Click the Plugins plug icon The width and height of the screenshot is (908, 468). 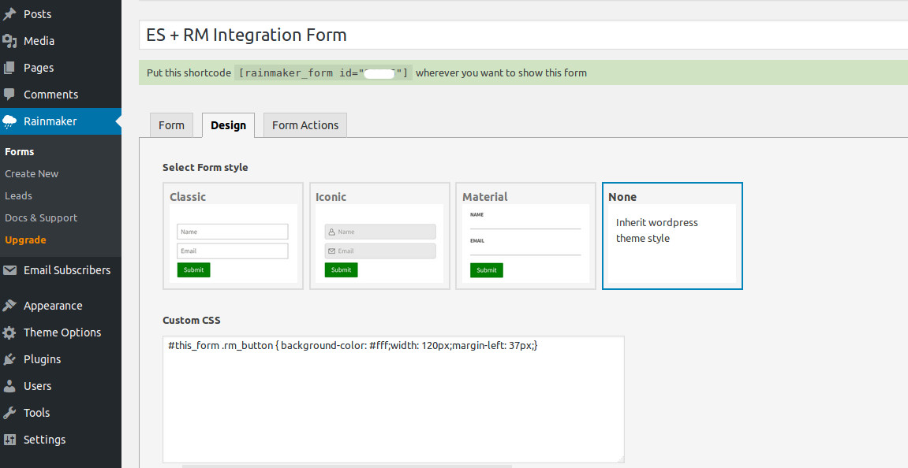9,359
